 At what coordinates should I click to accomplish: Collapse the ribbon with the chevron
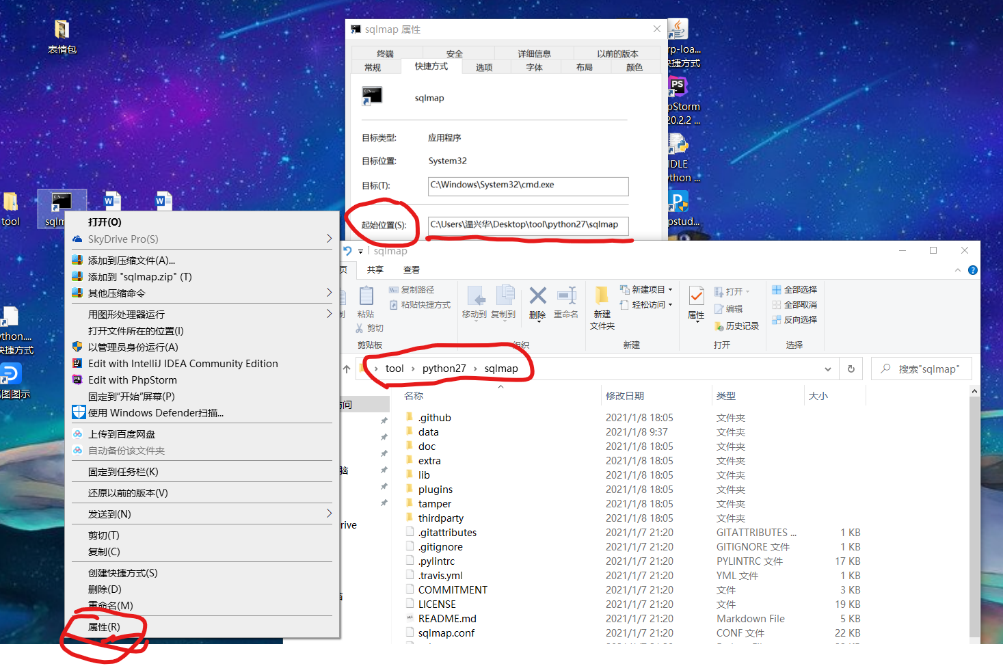(958, 270)
